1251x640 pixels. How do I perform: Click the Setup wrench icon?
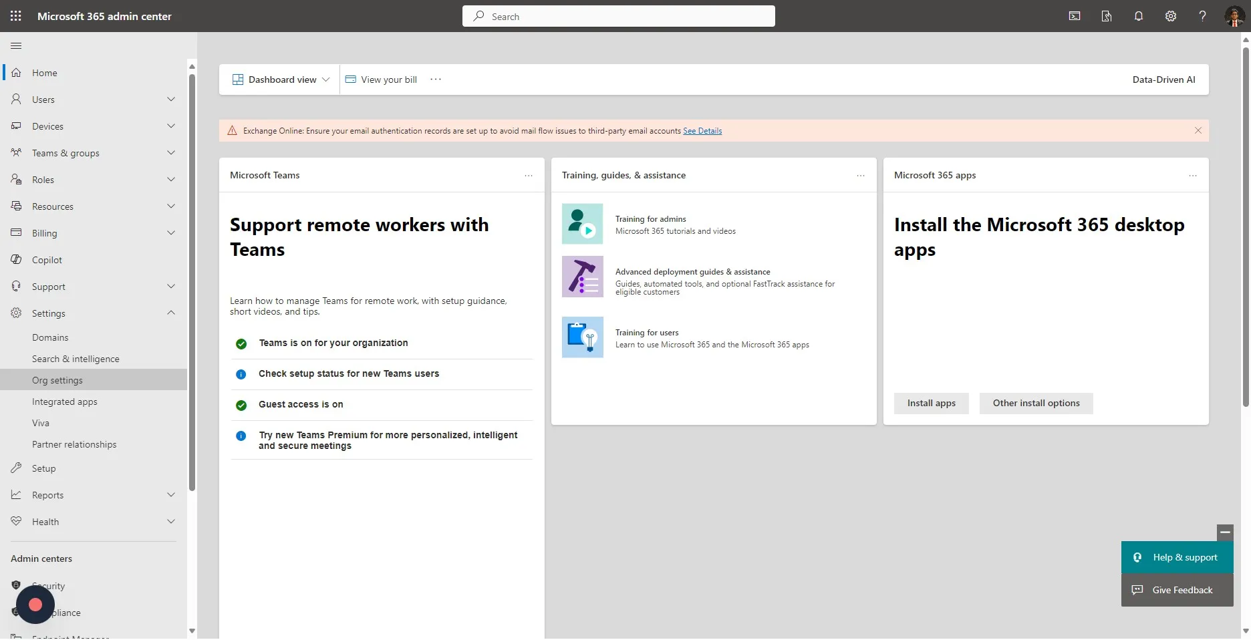(16, 468)
